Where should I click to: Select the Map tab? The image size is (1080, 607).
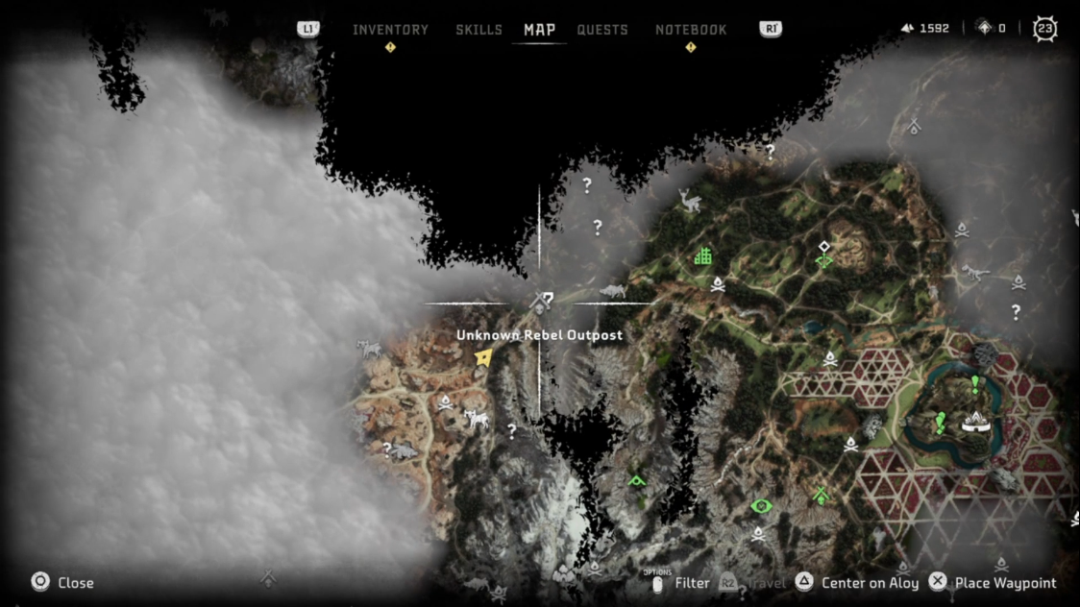coord(539,30)
